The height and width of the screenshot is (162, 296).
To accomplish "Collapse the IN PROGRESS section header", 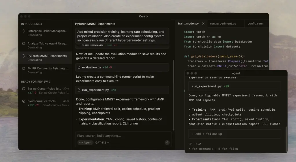I will [x=32, y=24].
